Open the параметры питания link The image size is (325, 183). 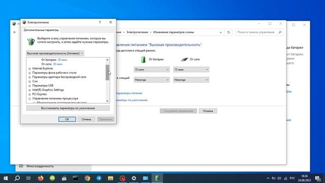point(129,93)
